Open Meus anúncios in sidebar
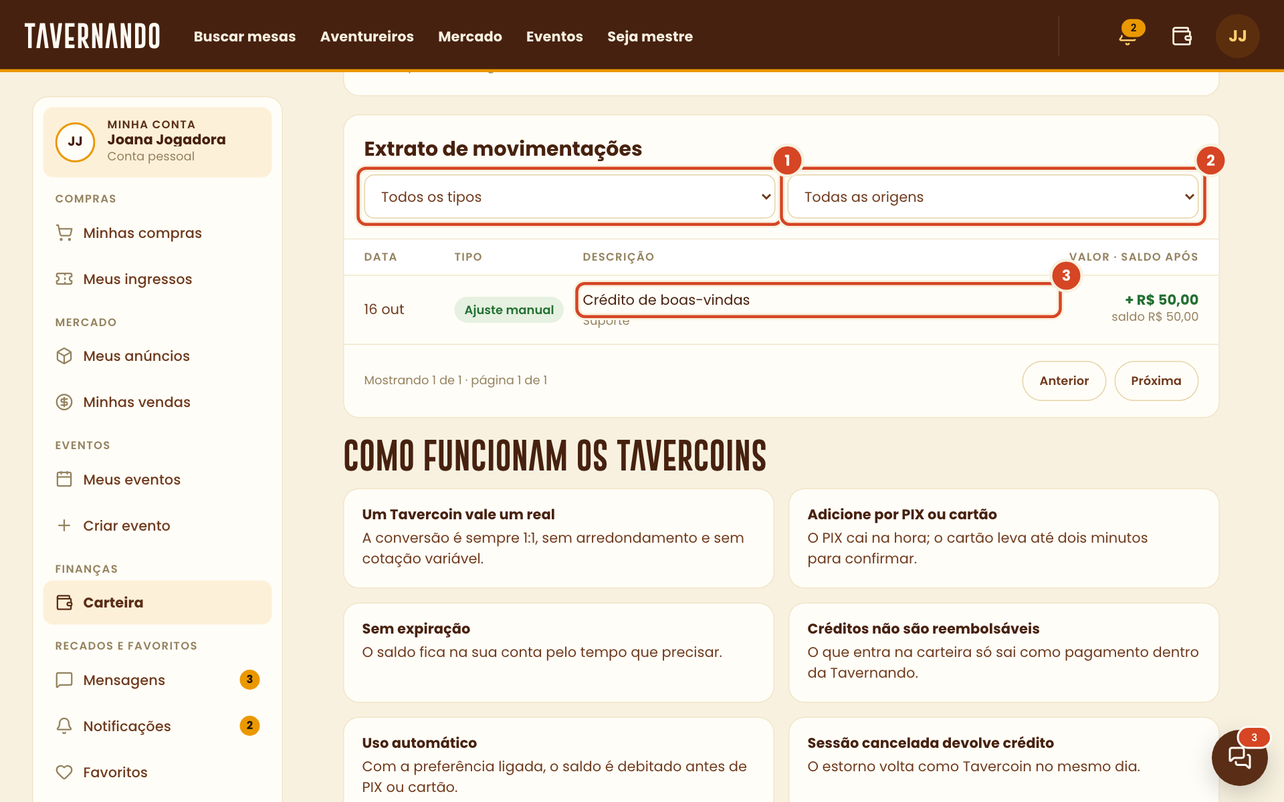The width and height of the screenshot is (1284, 802). tap(158, 356)
